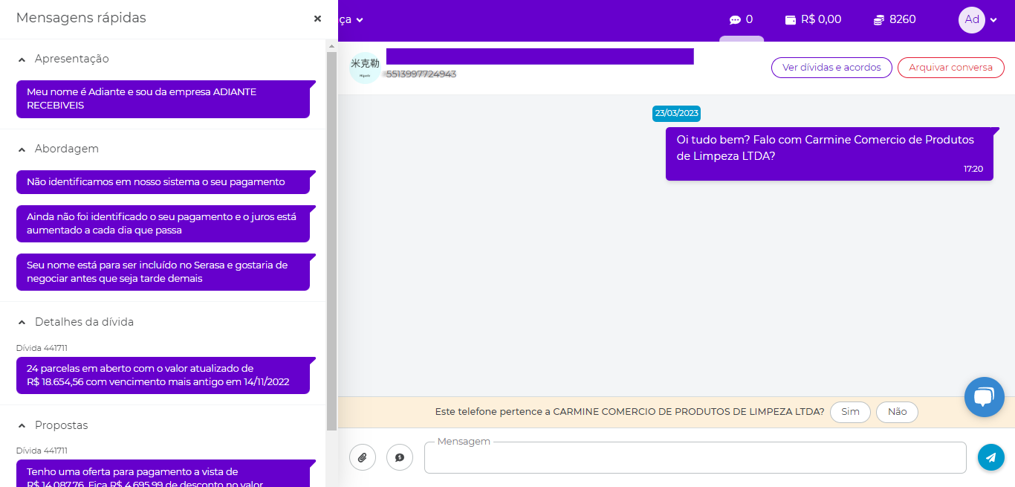Close the Mensagens rápidas panel
Viewport: 1015px width, 487px height.
pyautogui.click(x=317, y=19)
